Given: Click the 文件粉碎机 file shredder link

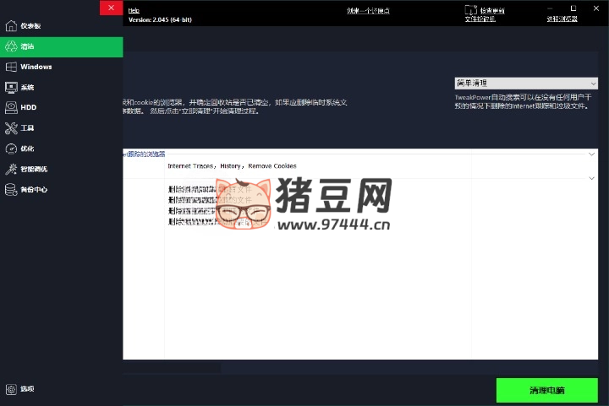Looking at the screenshot, I should 480,18.
